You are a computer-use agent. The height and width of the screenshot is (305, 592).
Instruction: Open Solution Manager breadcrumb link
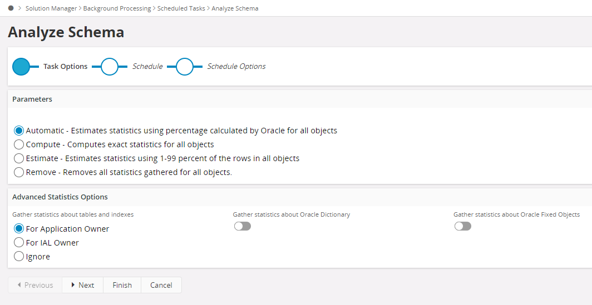pyautogui.click(x=51, y=8)
